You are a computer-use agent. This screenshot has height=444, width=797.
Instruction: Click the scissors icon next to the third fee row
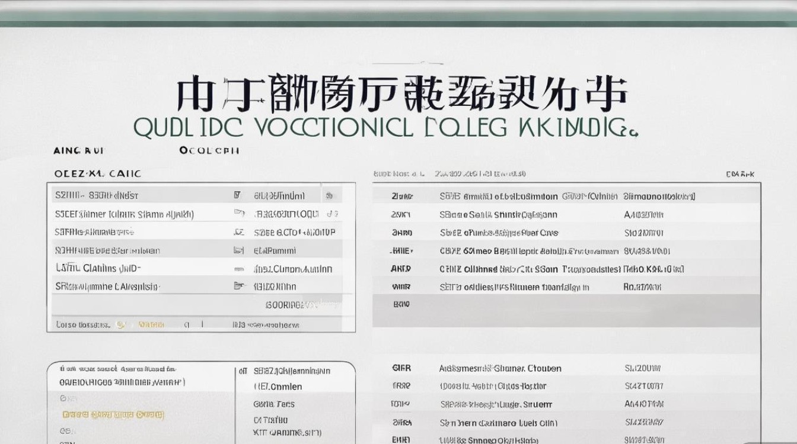[x=240, y=232]
